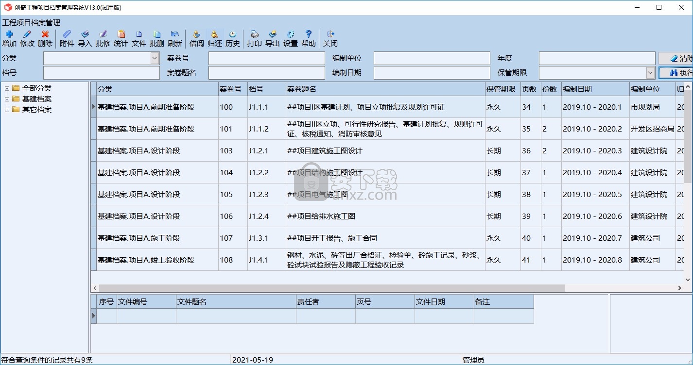Open the 附件 attachment tool
The height and width of the screenshot is (365, 693).
coord(67,38)
